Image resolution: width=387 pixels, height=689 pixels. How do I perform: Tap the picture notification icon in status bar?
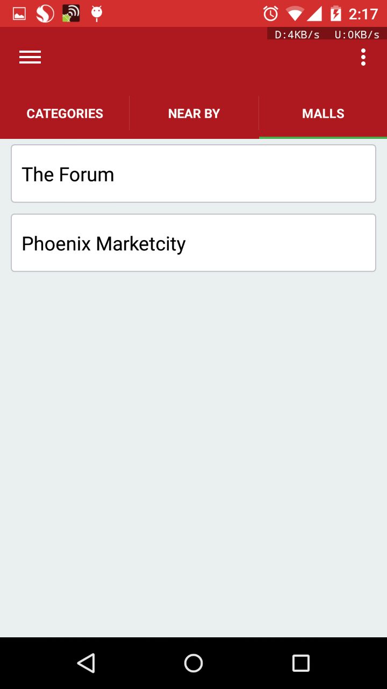(19, 13)
